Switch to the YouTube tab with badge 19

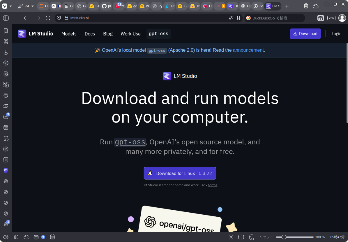tap(119, 6)
